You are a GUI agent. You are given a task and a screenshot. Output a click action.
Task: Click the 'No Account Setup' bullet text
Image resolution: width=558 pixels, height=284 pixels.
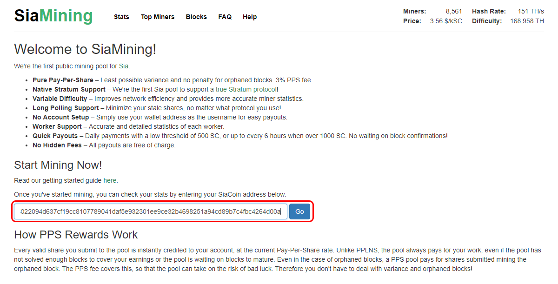[60, 117]
